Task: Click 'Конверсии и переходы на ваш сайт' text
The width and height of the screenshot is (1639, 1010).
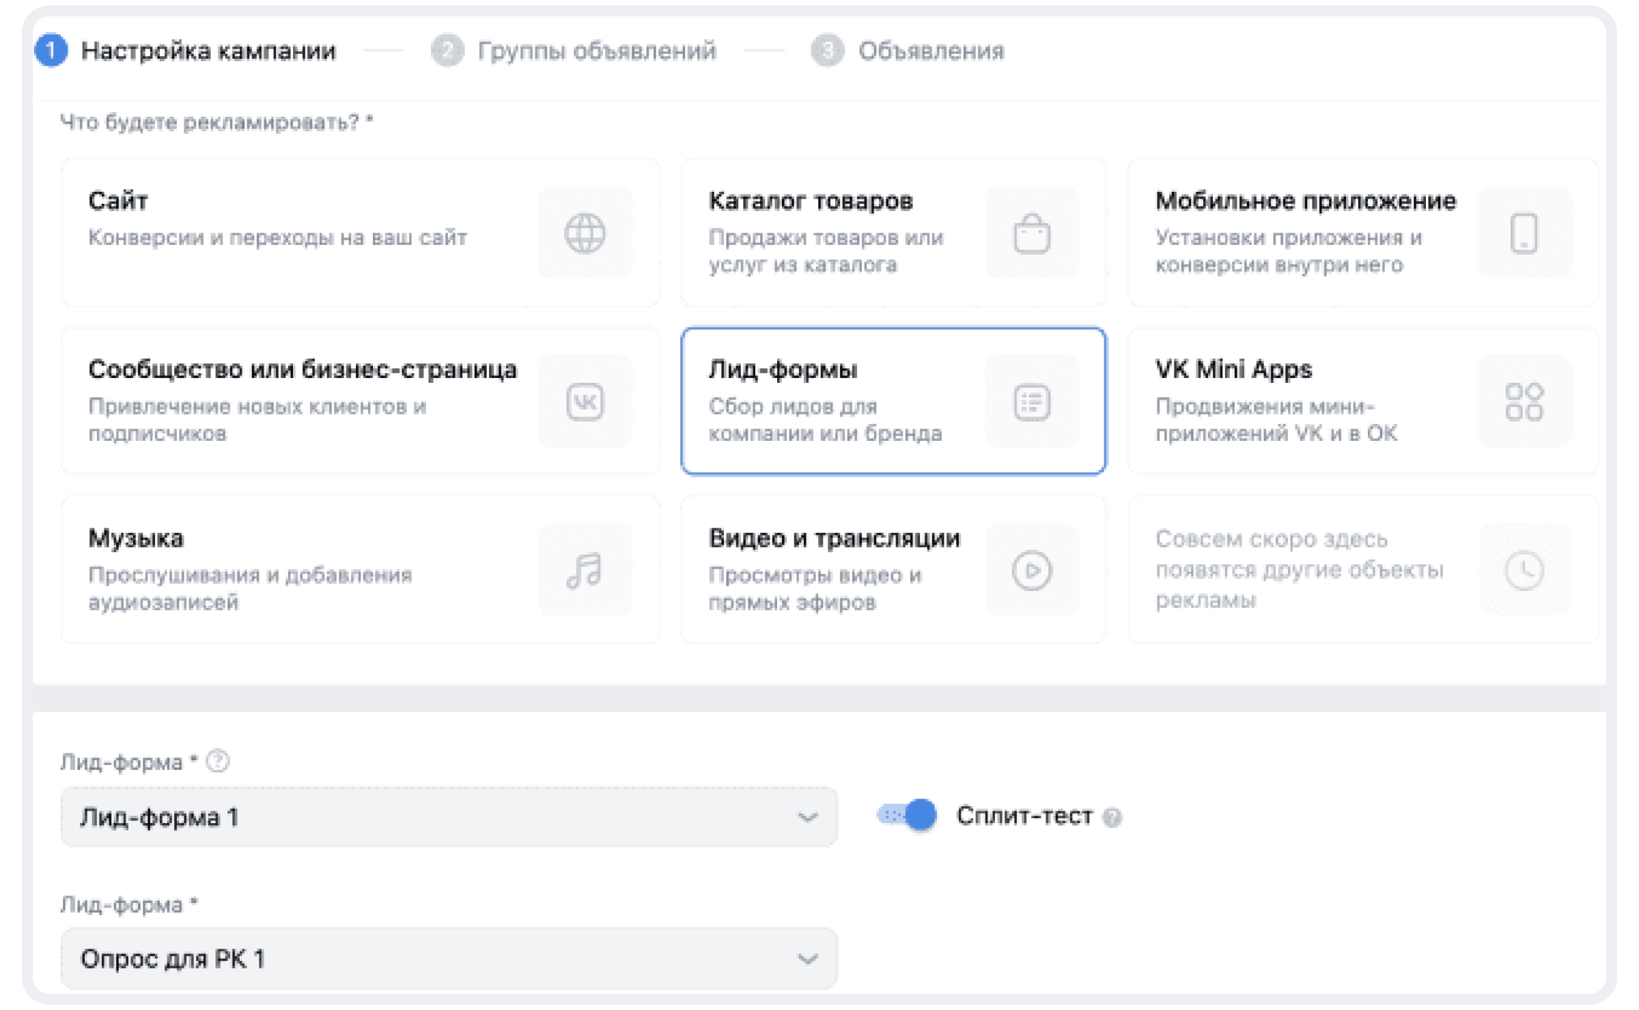Action: (x=278, y=237)
